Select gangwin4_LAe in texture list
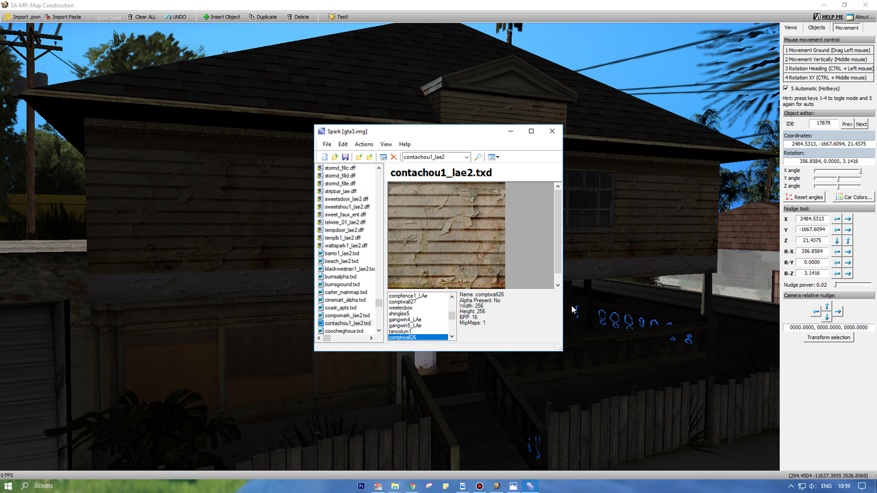The height and width of the screenshot is (493, 877). (405, 320)
